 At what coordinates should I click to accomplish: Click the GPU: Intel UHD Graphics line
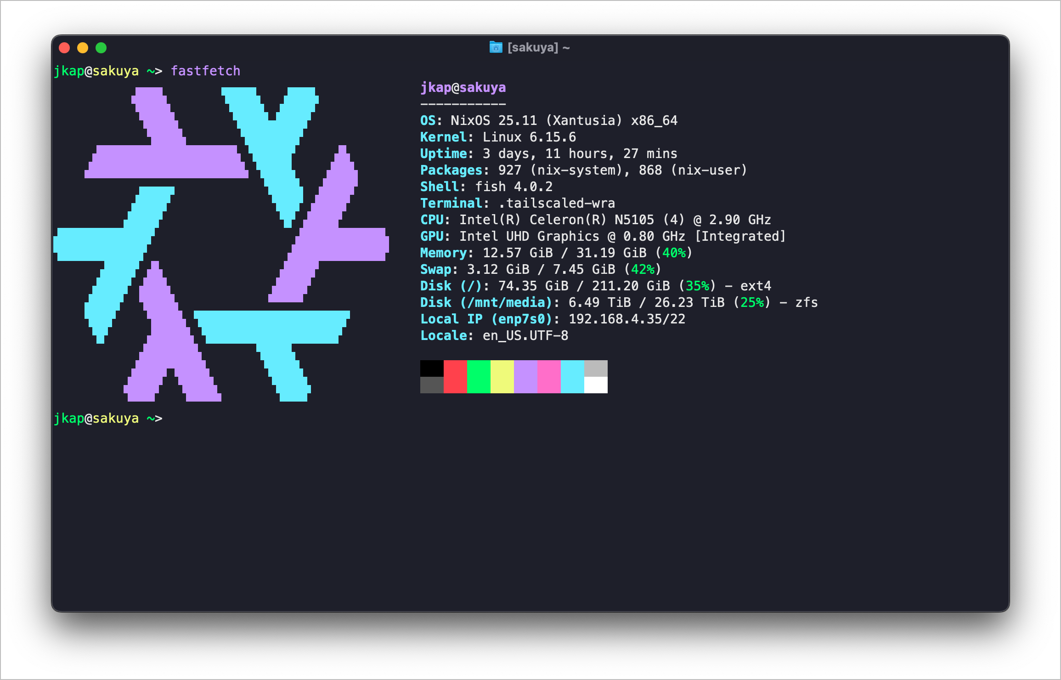tap(603, 236)
